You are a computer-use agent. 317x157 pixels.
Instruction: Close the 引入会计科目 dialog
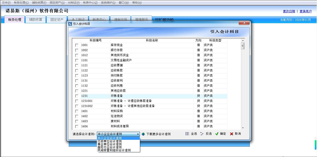(x=244, y=23)
